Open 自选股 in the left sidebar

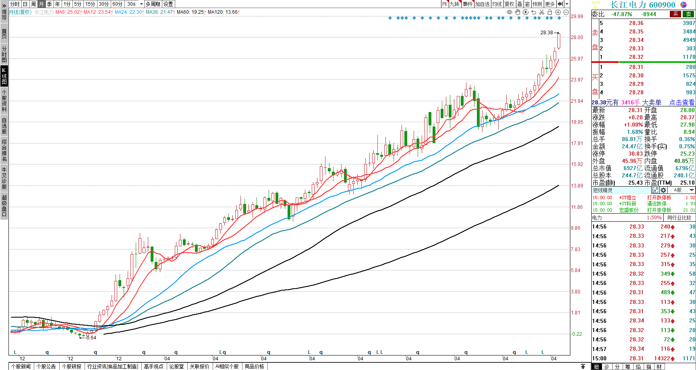(4, 126)
